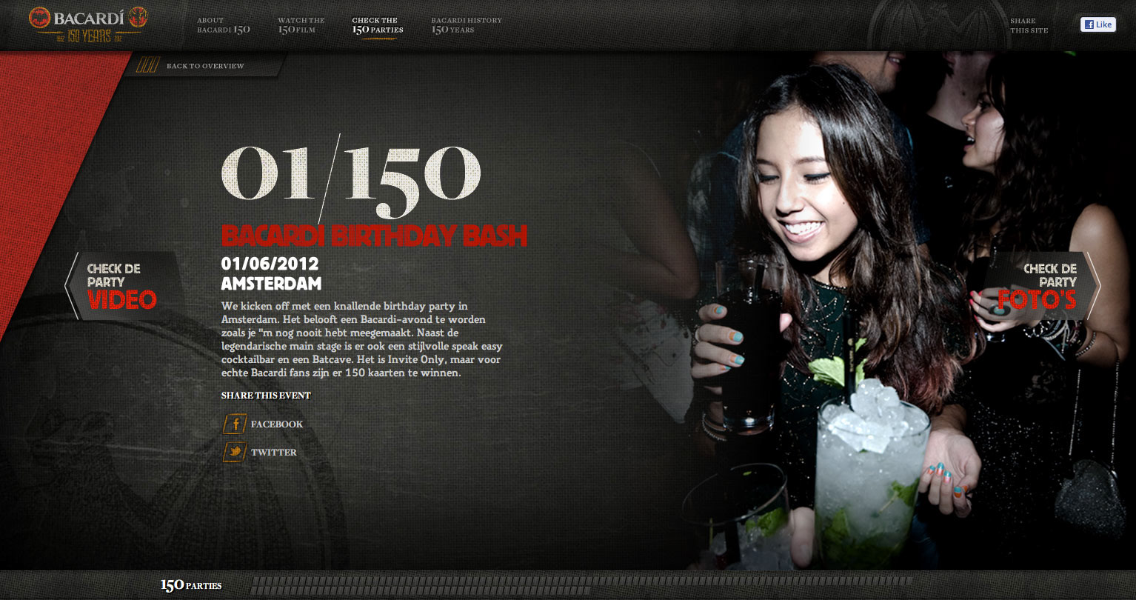Viewport: 1136px width, 600px height.
Task: Select Check the 150 Parties tab
Action: tap(378, 26)
